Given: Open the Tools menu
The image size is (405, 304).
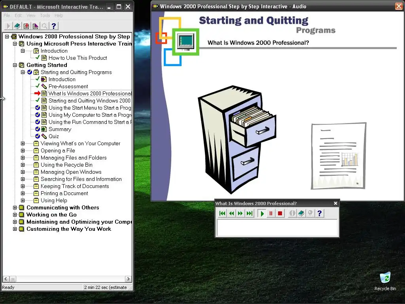Looking at the screenshot, I should coord(45,15).
